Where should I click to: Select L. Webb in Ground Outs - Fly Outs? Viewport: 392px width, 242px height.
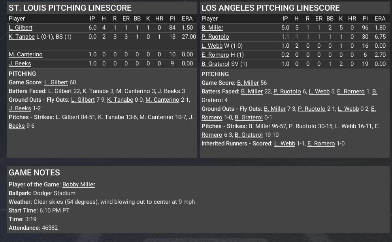click(348, 109)
